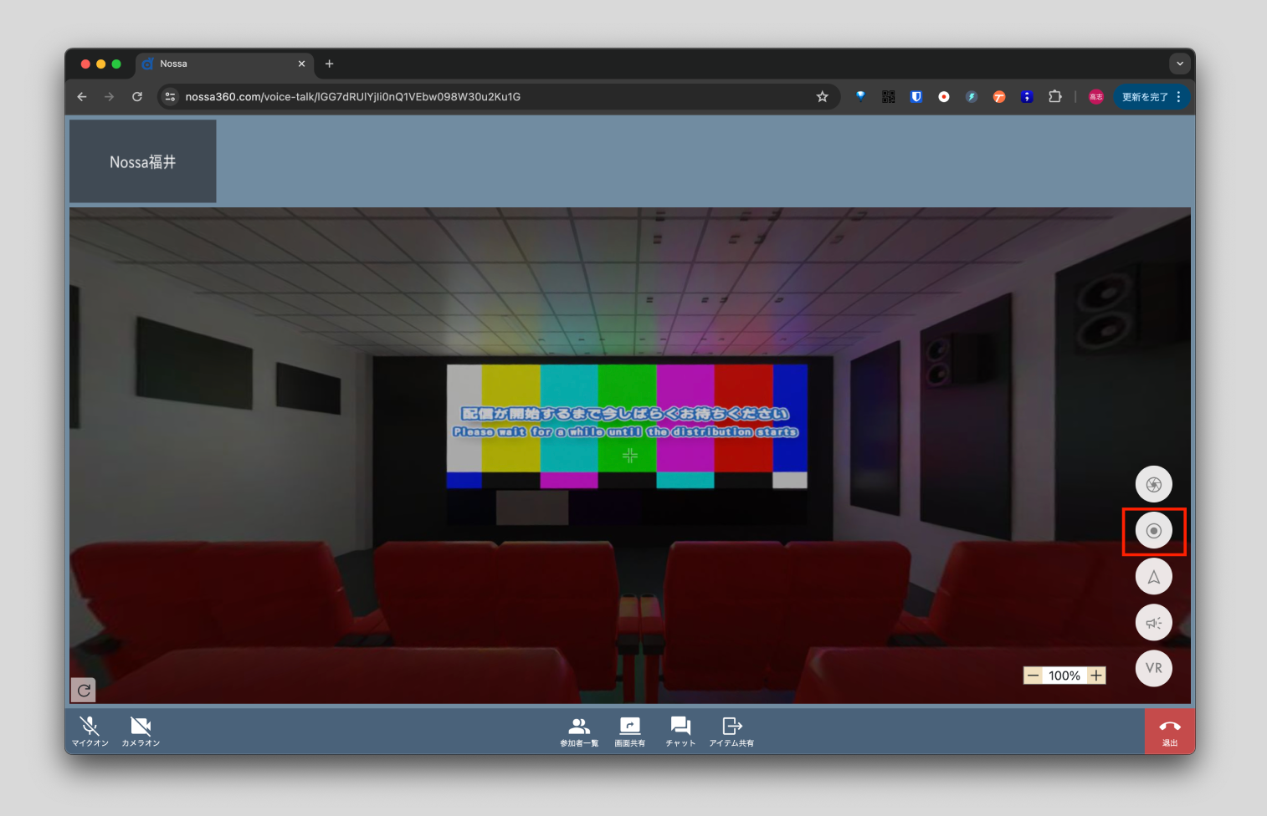Open the red dot recorder extension
1267x816 pixels.
[944, 97]
